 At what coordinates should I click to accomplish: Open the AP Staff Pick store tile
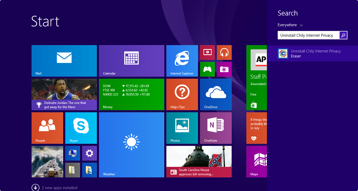point(257,78)
